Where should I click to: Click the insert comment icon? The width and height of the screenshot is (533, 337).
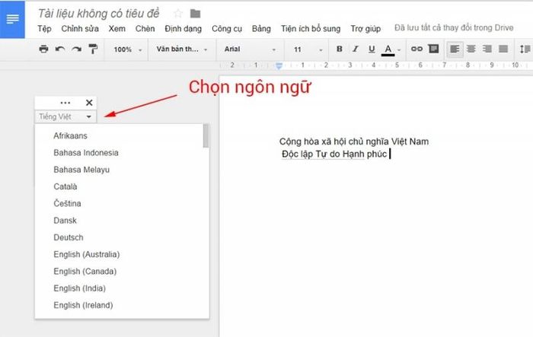pos(433,49)
